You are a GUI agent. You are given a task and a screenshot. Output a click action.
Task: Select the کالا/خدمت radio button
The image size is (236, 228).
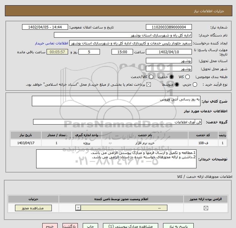click(x=151, y=77)
